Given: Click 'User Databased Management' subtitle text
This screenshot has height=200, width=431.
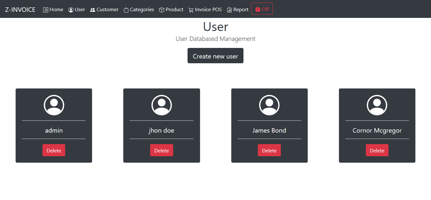Looking at the screenshot, I should coord(216,39).
